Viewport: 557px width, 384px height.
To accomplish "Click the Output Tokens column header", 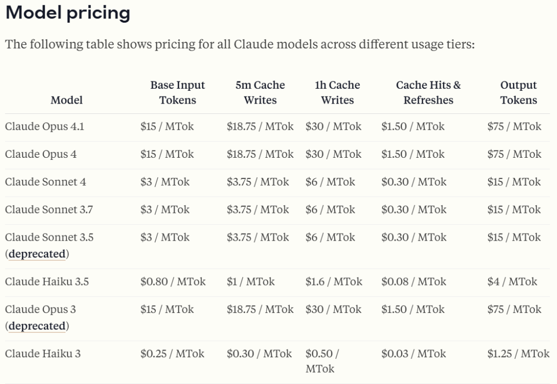I will 518,93.
